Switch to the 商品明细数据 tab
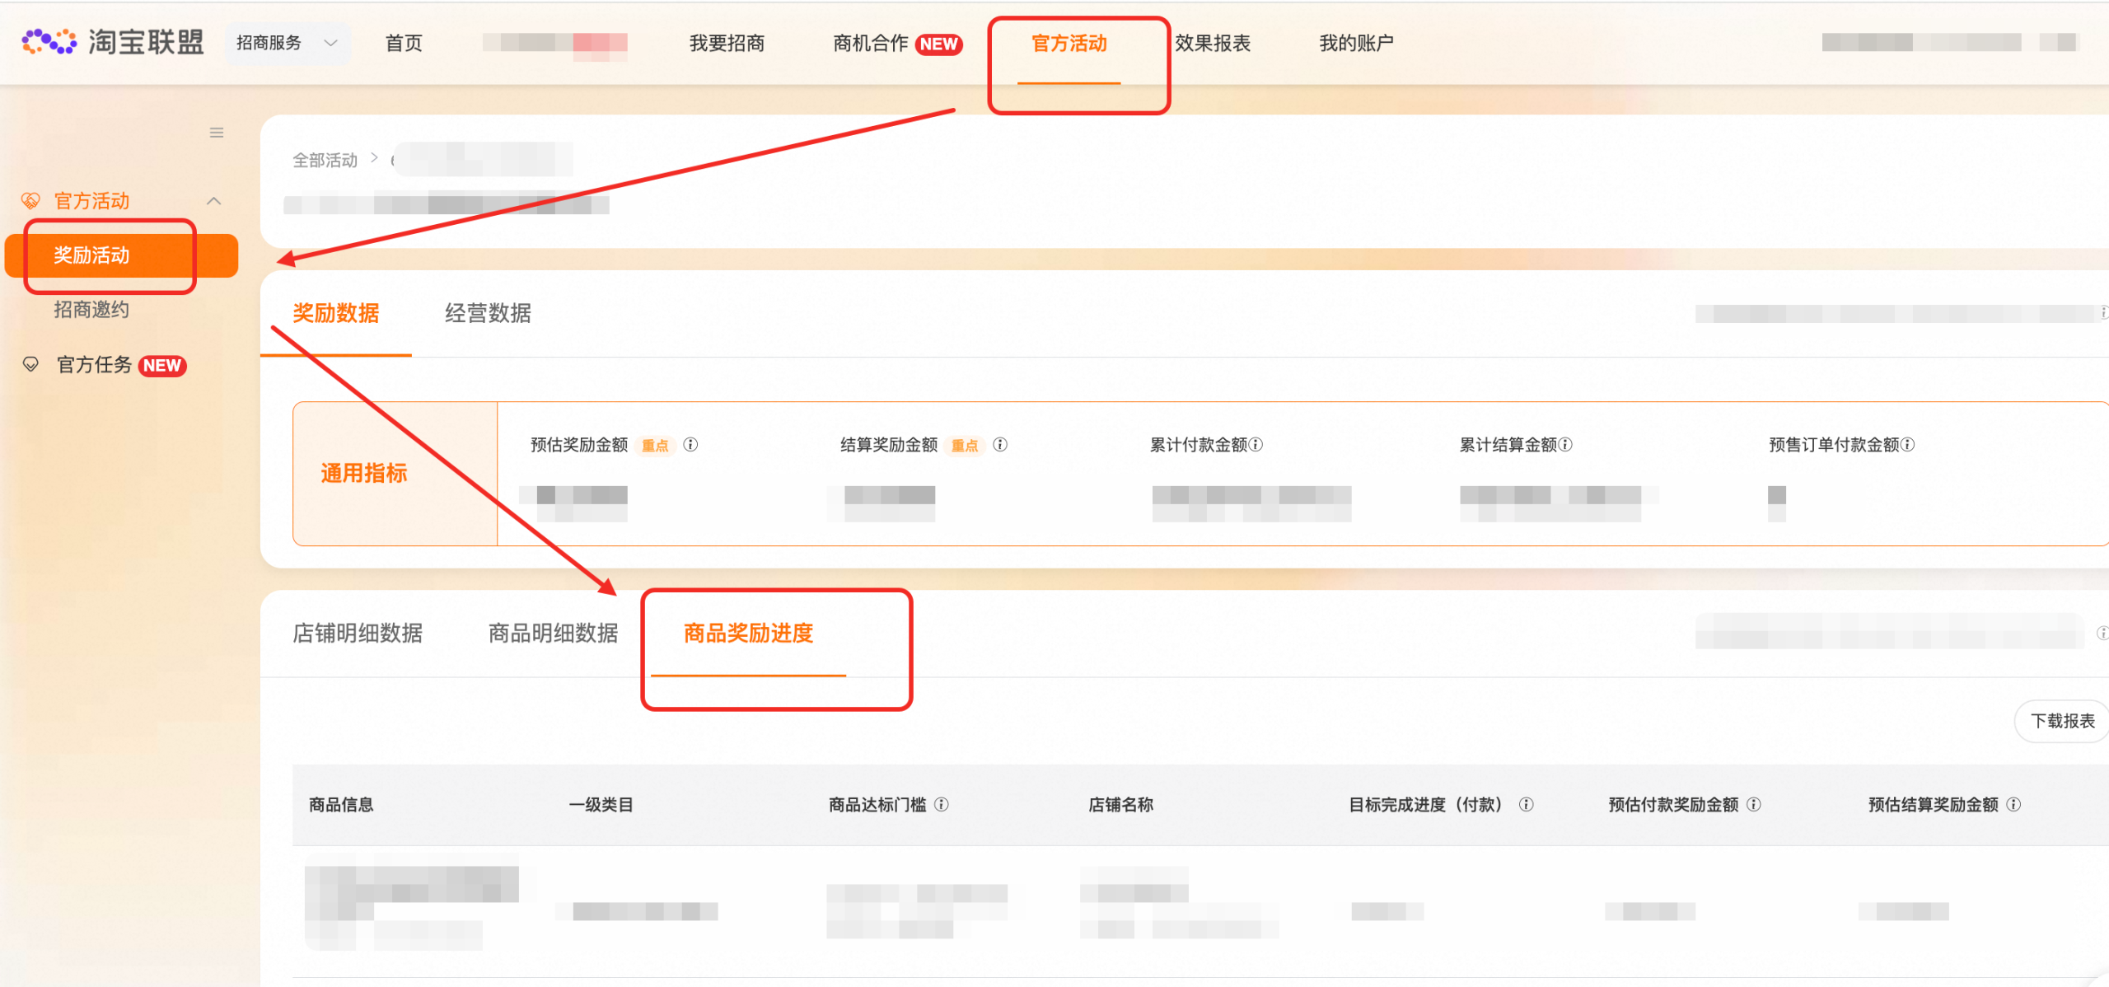 point(553,633)
